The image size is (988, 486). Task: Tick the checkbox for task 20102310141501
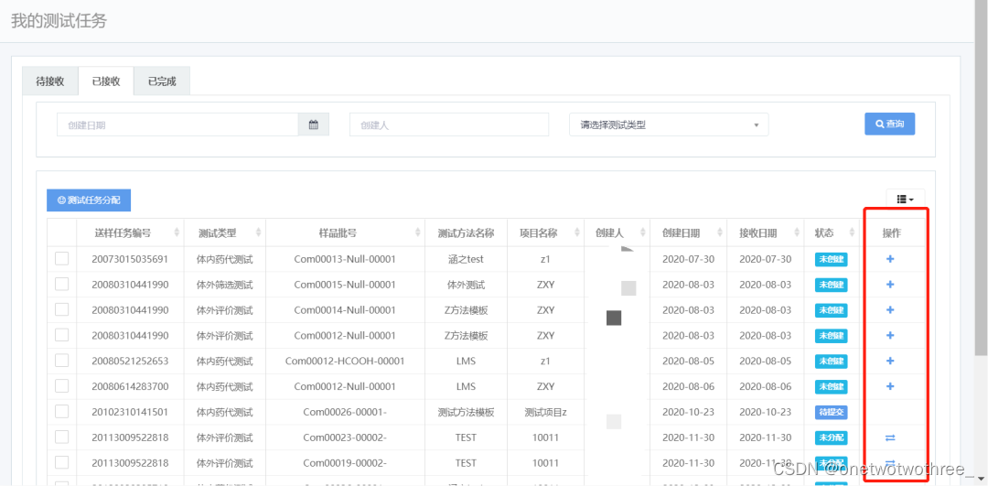click(x=62, y=412)
